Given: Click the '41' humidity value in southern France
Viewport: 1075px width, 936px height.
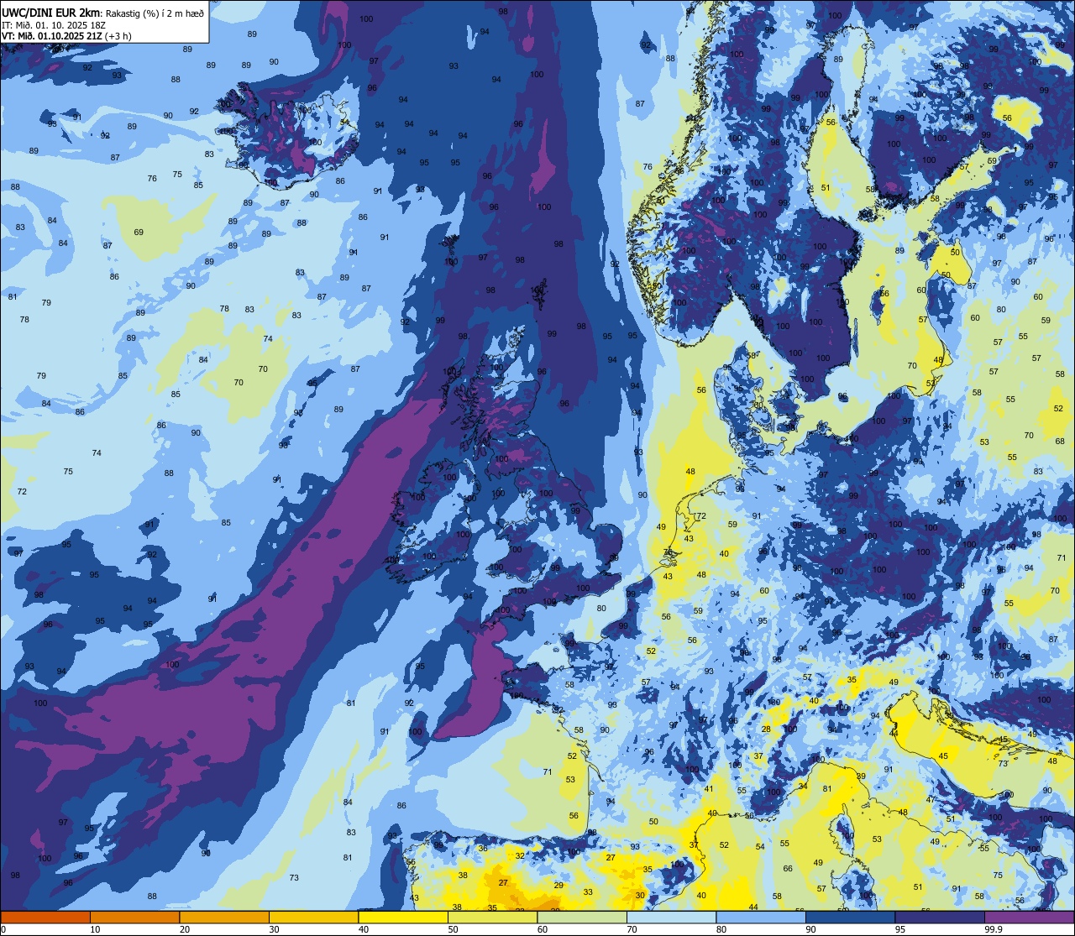Looking at the screenshot, I should [709, 789].
